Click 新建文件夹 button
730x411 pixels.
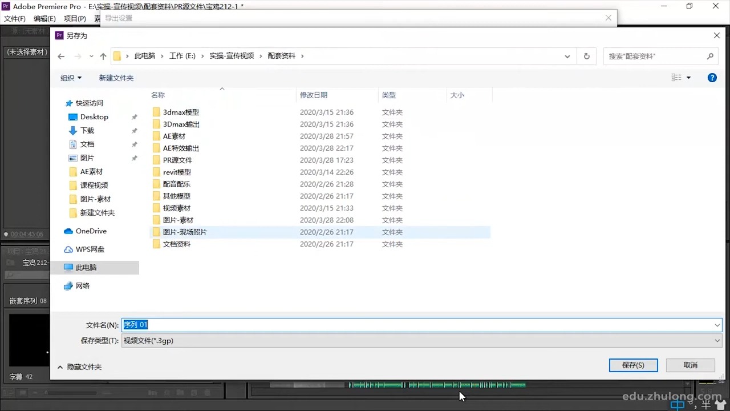[x=116, y=78]
